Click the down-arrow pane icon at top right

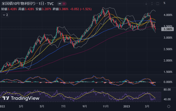point(146,3)
